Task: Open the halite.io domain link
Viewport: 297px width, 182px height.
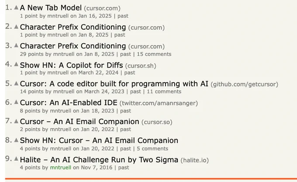Action: tap(194, 160)
